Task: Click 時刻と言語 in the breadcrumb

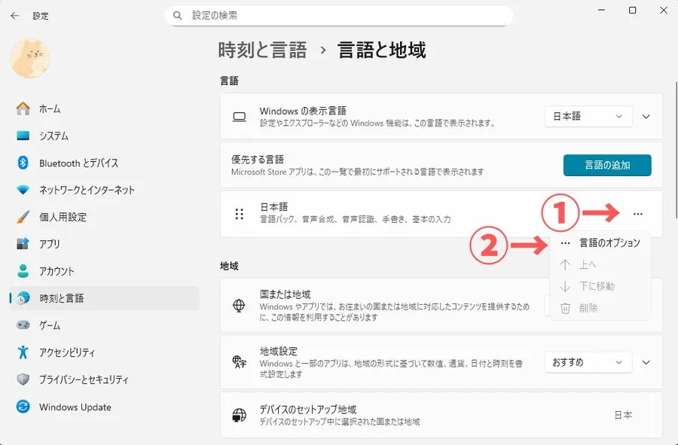Action: pyautogui.click(x=262, y=50)
